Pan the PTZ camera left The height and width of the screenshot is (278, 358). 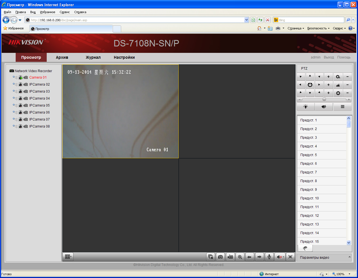301,85
